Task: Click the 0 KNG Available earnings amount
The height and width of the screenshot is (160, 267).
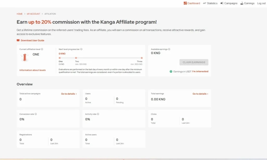Action: (x=156, y=53)
